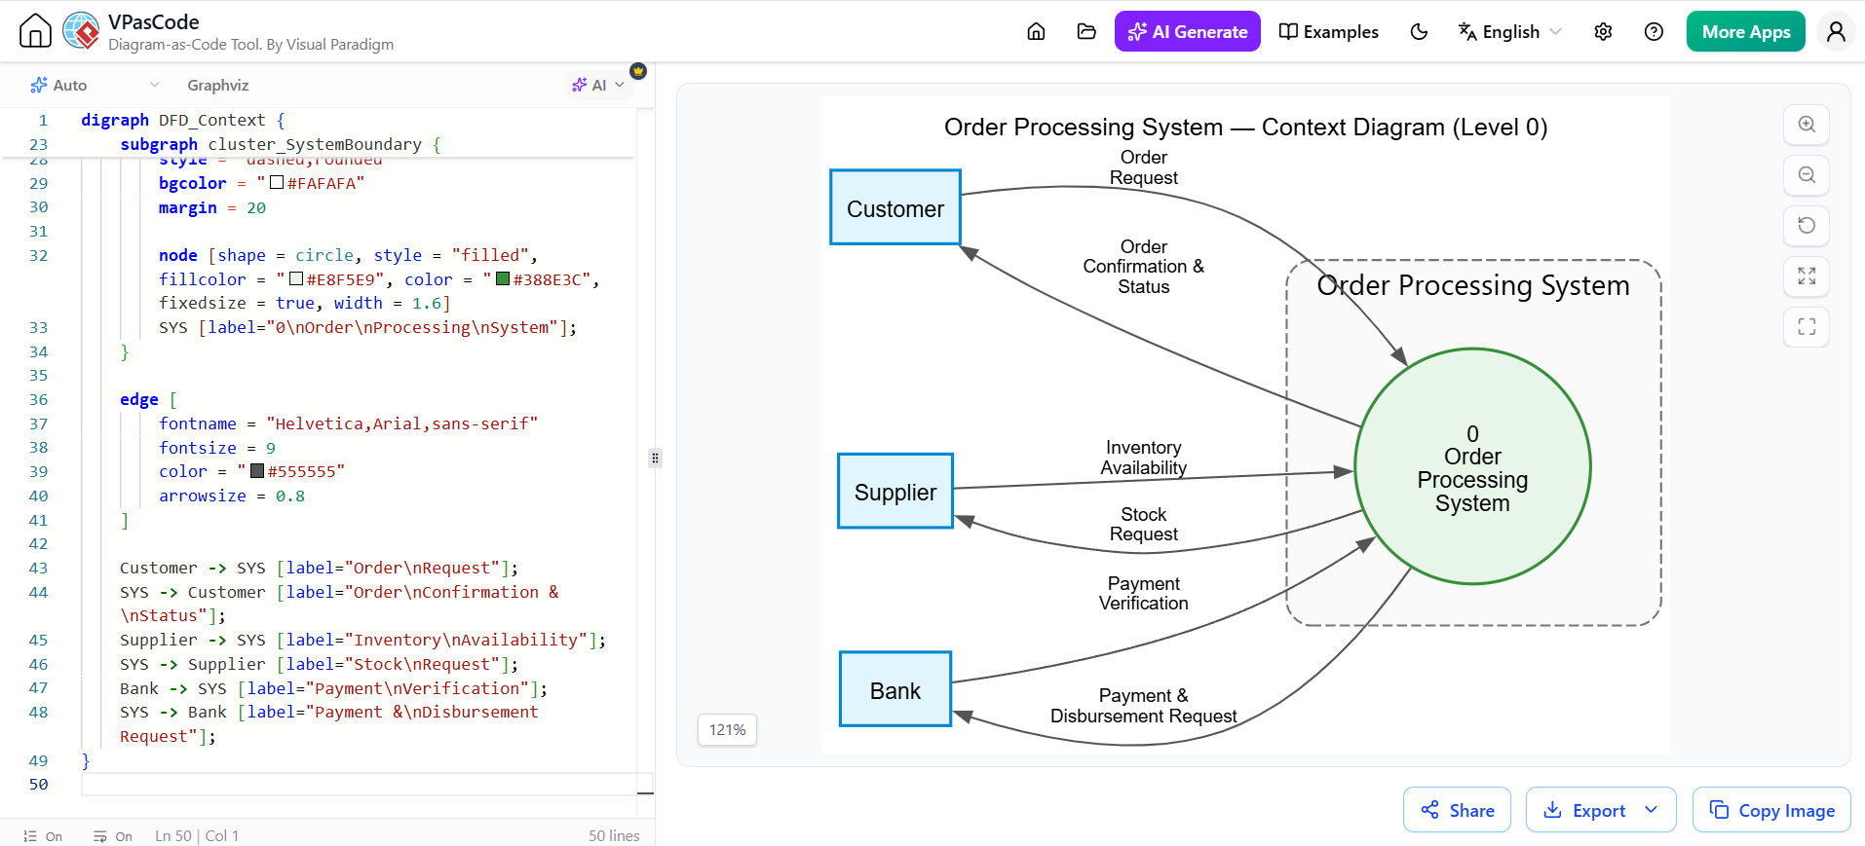The width and height of the screenshot is (1865, 846).
Task: Click the 'fontname' attribute on line 37
Action: coord(198,423)
